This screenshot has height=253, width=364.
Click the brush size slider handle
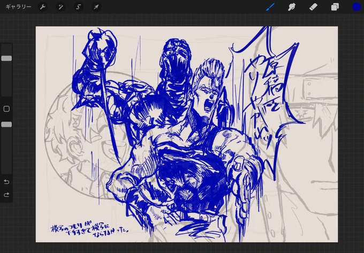click(x=6, y=58)
